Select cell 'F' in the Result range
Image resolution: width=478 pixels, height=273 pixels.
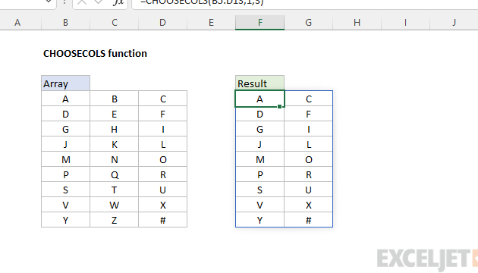(x=309, y=114)
